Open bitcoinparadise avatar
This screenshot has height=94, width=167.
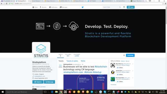113,79
